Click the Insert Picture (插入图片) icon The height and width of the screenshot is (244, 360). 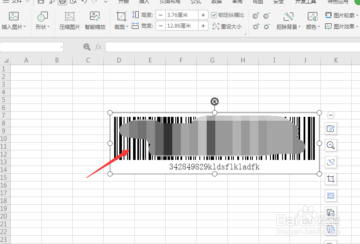tap(14, 16)
